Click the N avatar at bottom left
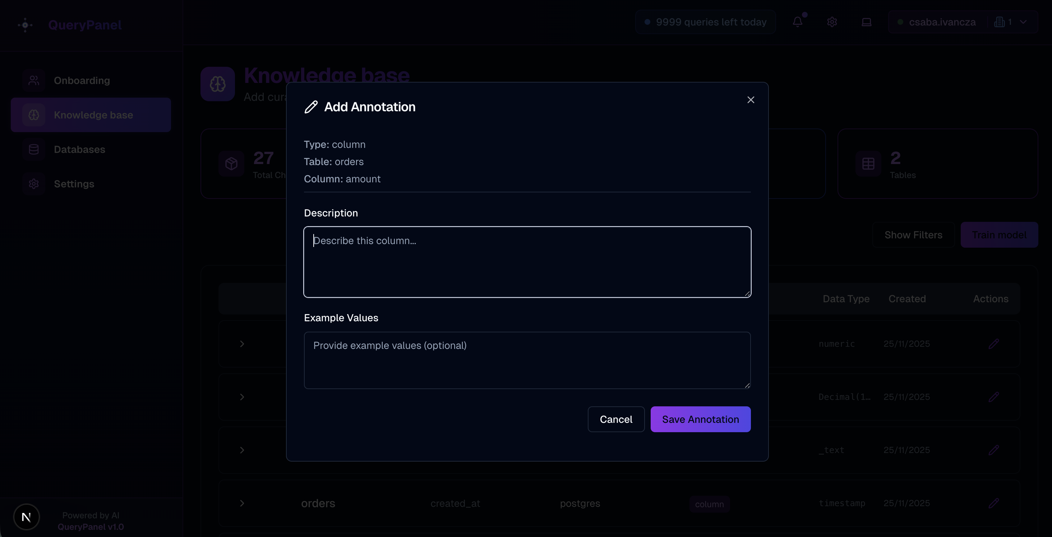 [x=26, y=517]
